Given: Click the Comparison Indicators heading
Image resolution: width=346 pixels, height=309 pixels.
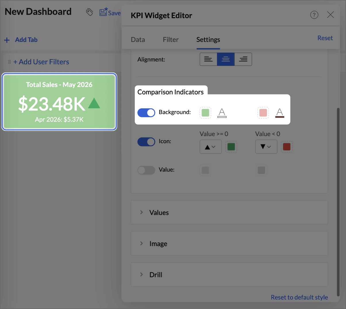Looking at the screenshot, I should pos(170,92).
